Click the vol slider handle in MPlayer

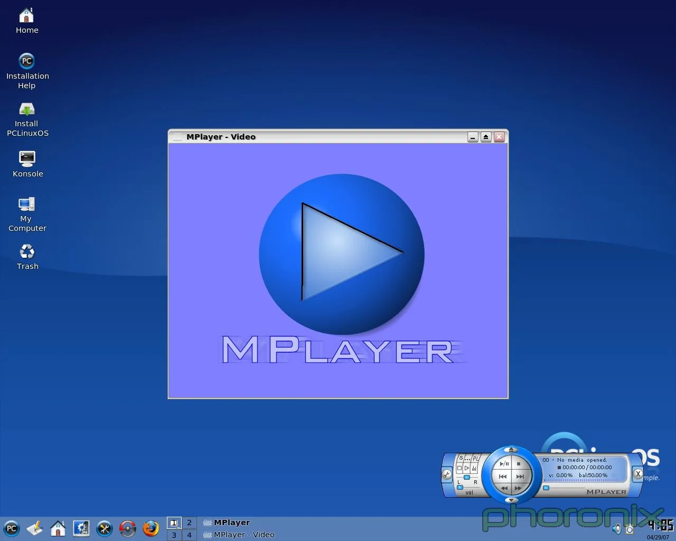[x=460, y=487]
